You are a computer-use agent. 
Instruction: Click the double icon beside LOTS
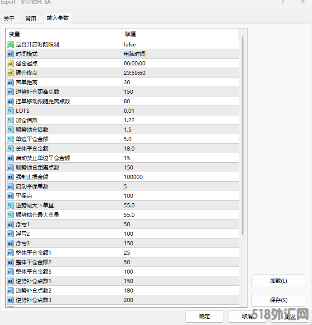pyautogui.click(x=10, y=111)
